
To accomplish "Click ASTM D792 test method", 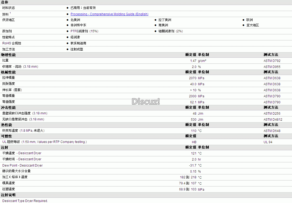I will [272, 61].
